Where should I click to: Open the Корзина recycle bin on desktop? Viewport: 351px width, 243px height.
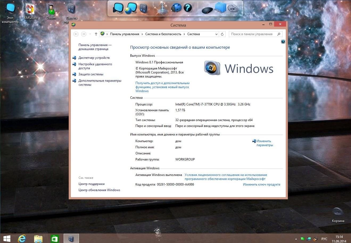point(338,215)
